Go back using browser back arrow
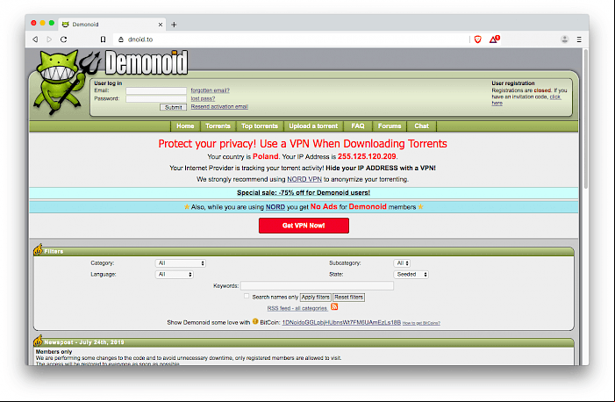This screenshot has height=402, width=615. coord(35,39)
